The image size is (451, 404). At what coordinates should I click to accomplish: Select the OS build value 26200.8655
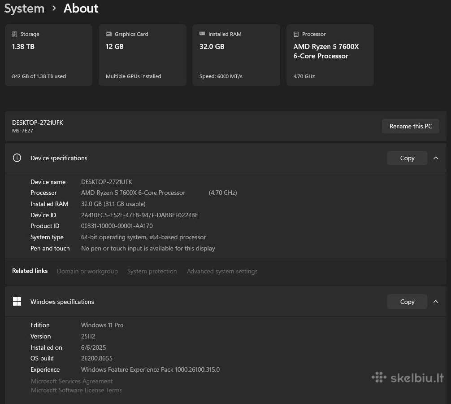tap(97, 359)
